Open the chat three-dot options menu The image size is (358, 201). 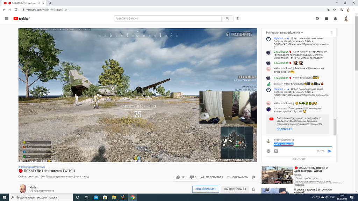[331, 33]
